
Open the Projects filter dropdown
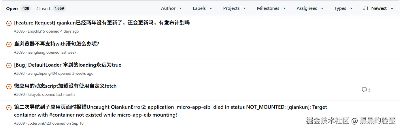click(x=234, y=8)
